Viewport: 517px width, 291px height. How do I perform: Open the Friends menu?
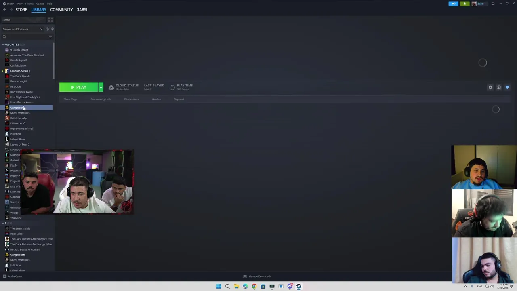click(x=29, y=4)
